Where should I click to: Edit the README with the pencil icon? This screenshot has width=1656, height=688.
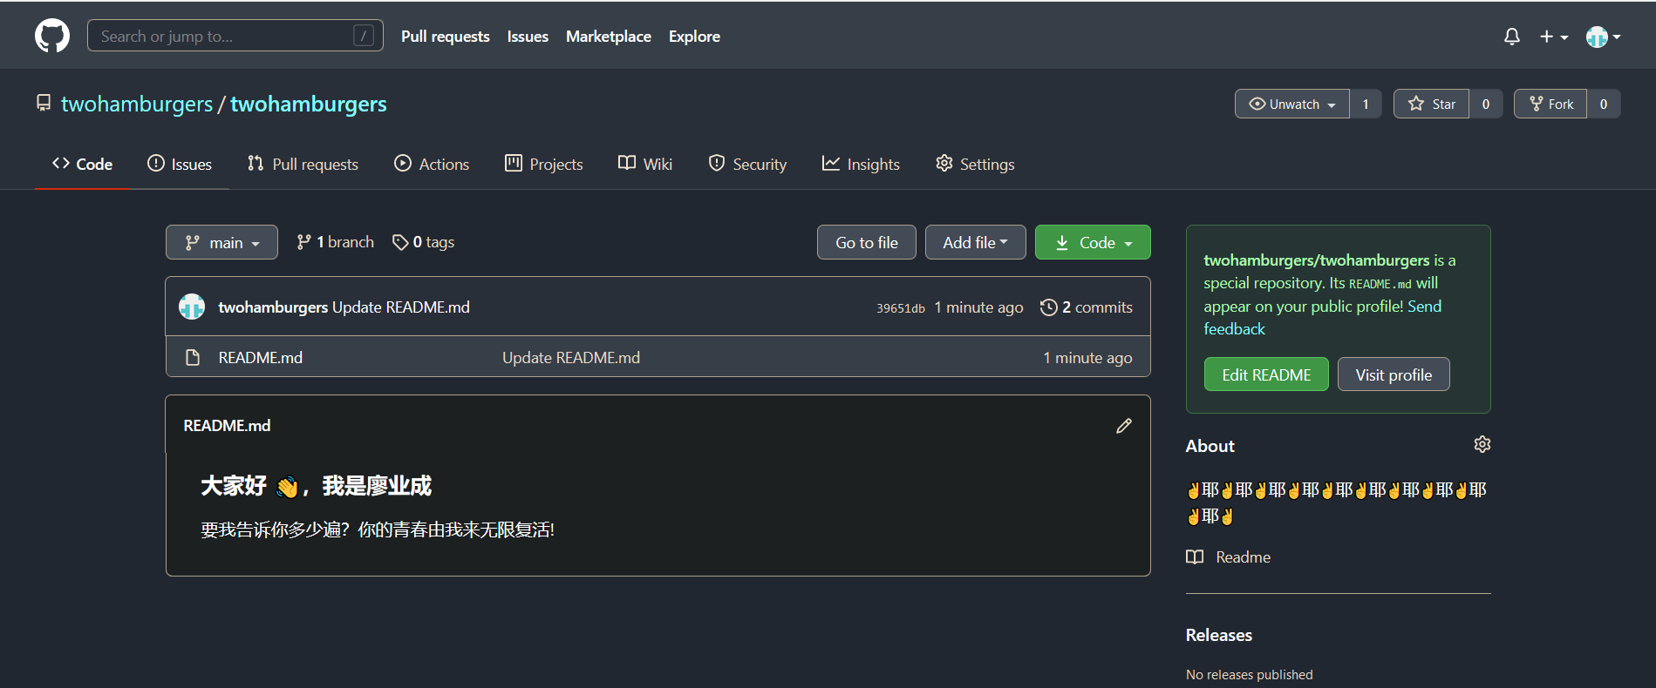(1124, 426)
